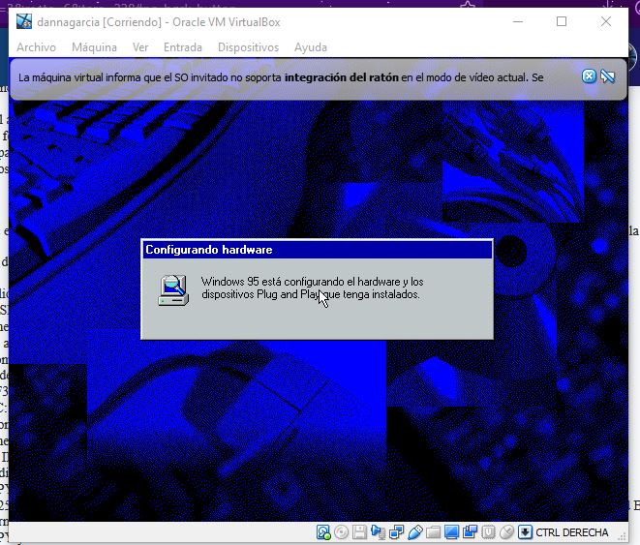The height and width of the screenshot is (545, 640).
Task: Click the display monitor status icon
Action: point(451,532)
